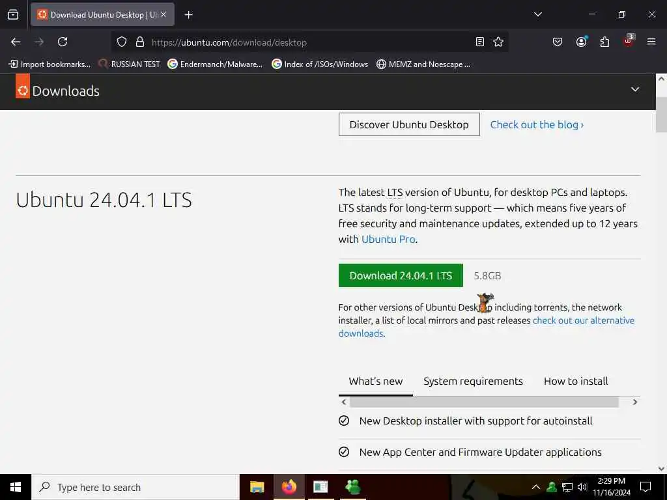Click Type here to search box
The width and height of the screenshot is (667, 500).
coord(135,487)
